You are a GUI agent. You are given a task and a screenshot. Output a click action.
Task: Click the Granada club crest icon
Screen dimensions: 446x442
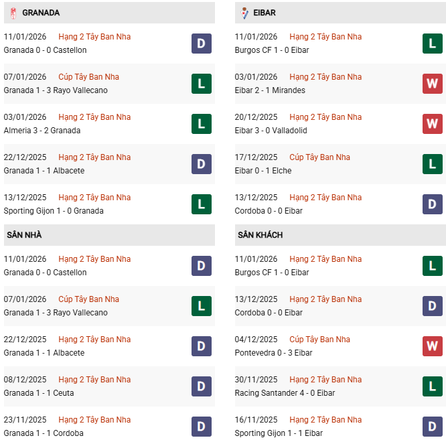[x=13, y=13]
